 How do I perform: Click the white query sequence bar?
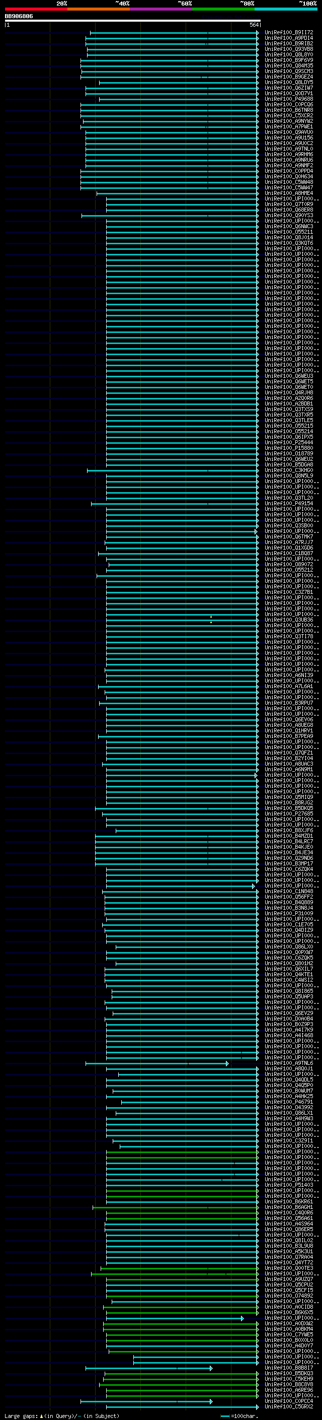point(133,20)
